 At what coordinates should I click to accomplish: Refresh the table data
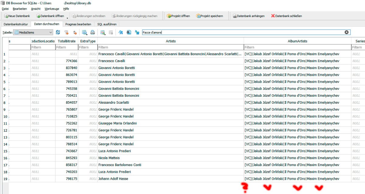58,32
